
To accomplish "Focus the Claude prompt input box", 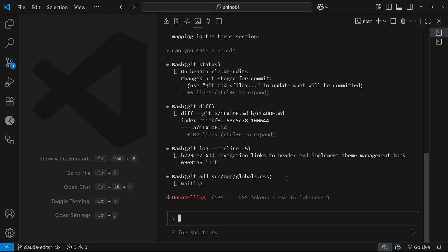I will [293, 218].
